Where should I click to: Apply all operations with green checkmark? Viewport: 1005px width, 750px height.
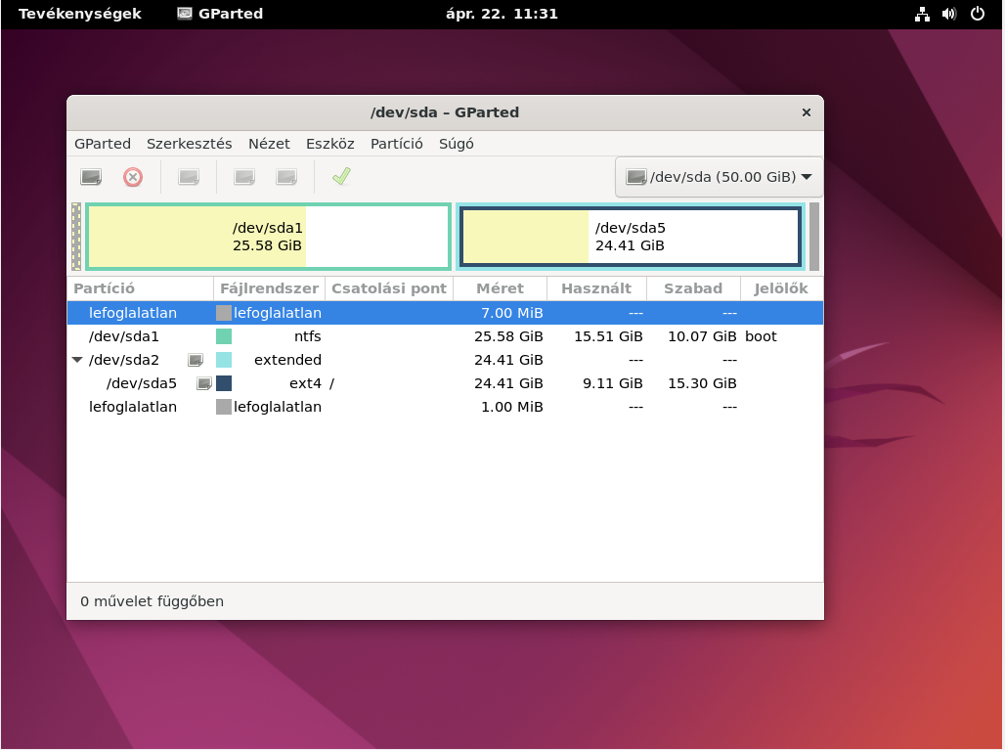[341, 176]
